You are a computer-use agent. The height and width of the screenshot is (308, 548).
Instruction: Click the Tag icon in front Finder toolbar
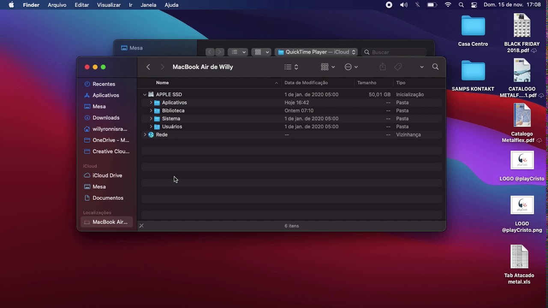(x=398, y=67)
